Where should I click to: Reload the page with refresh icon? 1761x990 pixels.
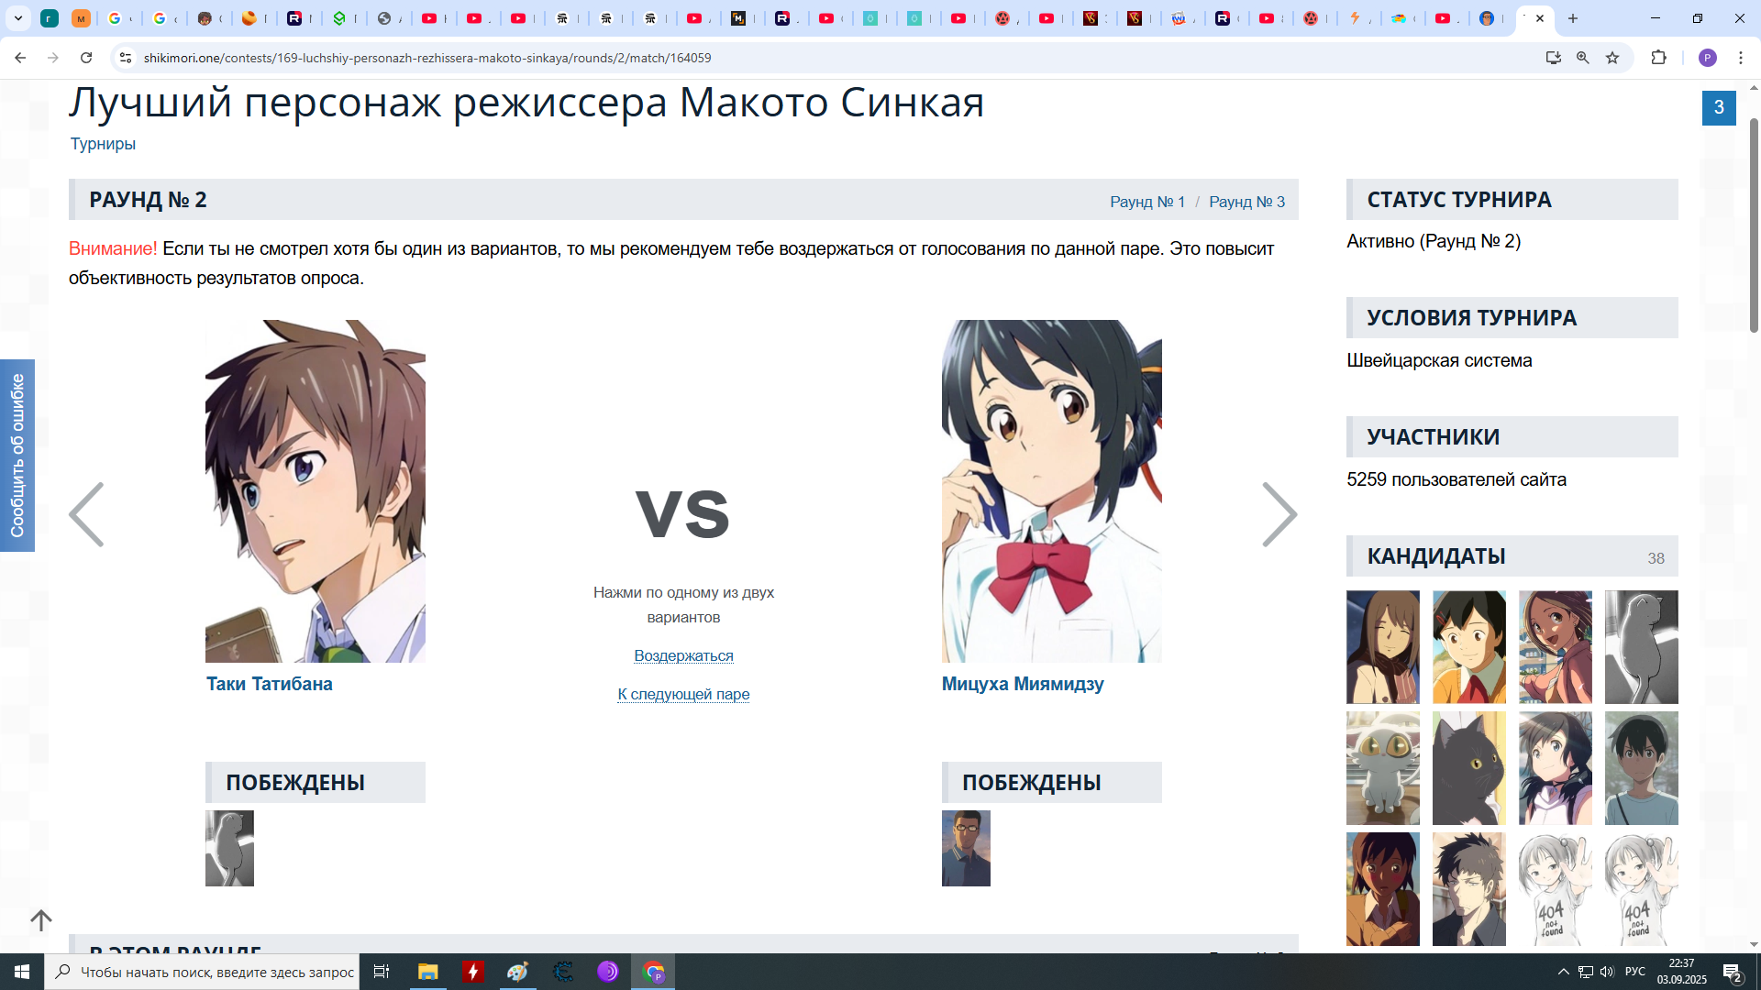86,58
